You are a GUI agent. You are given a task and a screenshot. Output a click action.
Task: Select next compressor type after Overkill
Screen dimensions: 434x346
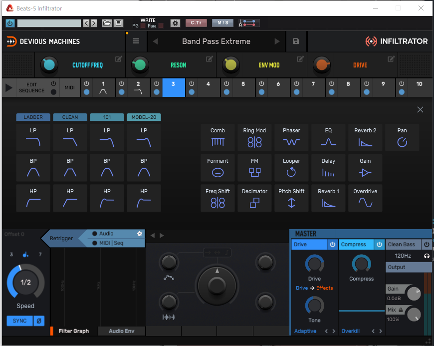click(381, 331)
